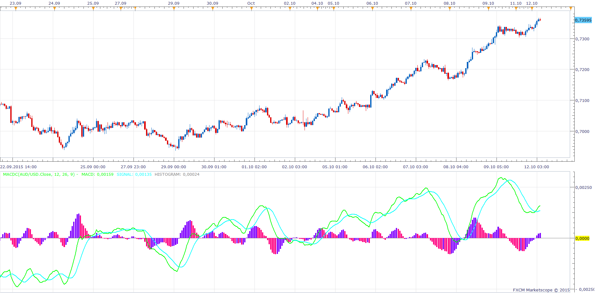595x293 pixels.
Task: Click the current price label 0,73595
Action: [583, 20]
